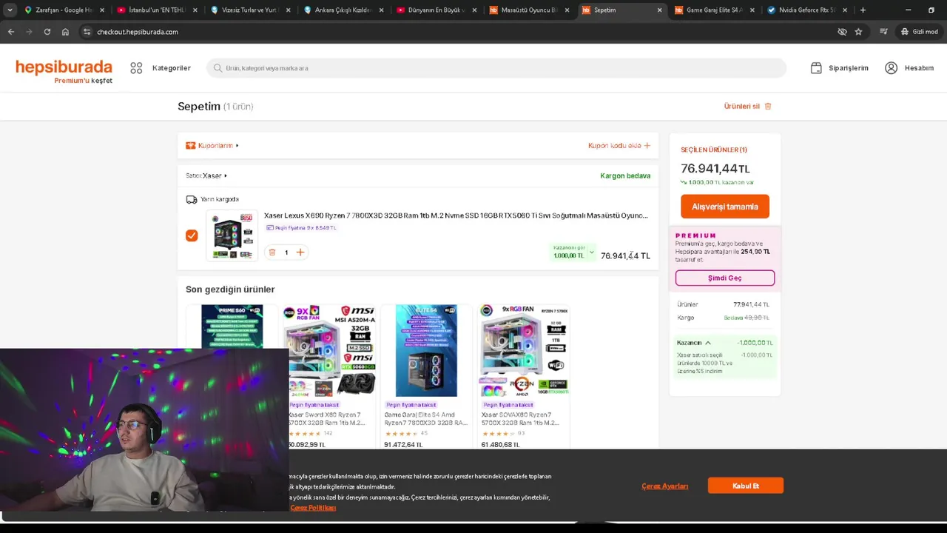Uncheck the Xaser Lexus product checkbox
This screenshot has width=947, height=533.
pyautogui.click(x=192, y=235)
